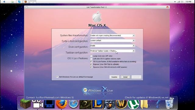The image size is (195, 110).
Task: Open the dark question-mark game dock icon
Action: coord(85,104)
